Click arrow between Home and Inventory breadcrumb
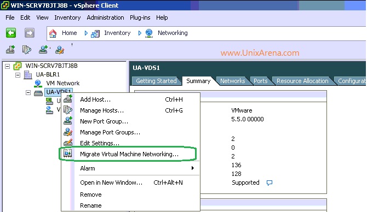 [x=86, y=33]
